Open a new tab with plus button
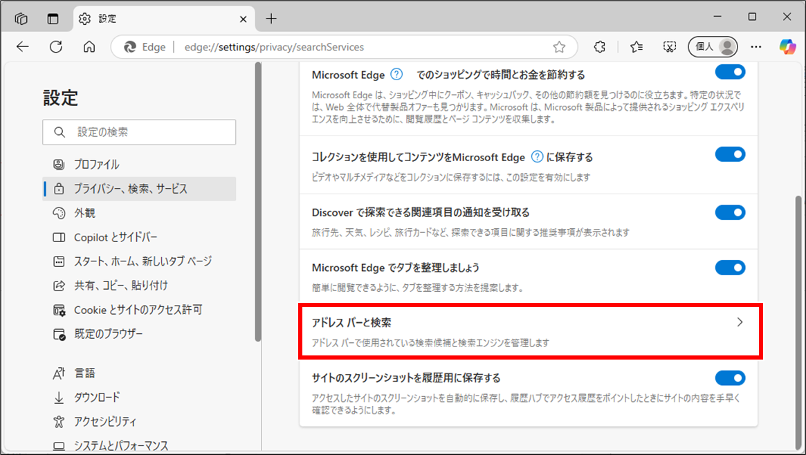Image resolution: width=806 pixels, height=455 pixels. pyautogui.click(x=271, y=19)
